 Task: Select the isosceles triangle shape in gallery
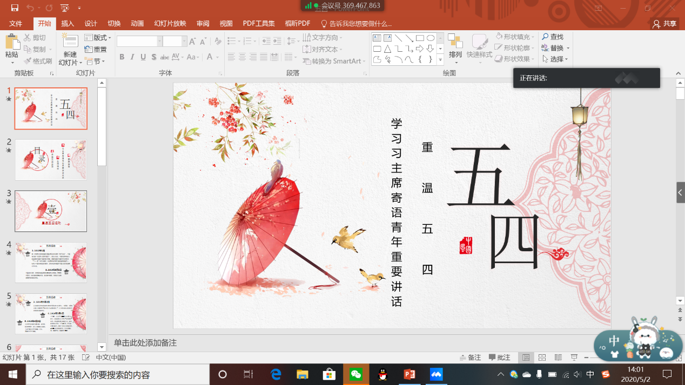[387, 49]
